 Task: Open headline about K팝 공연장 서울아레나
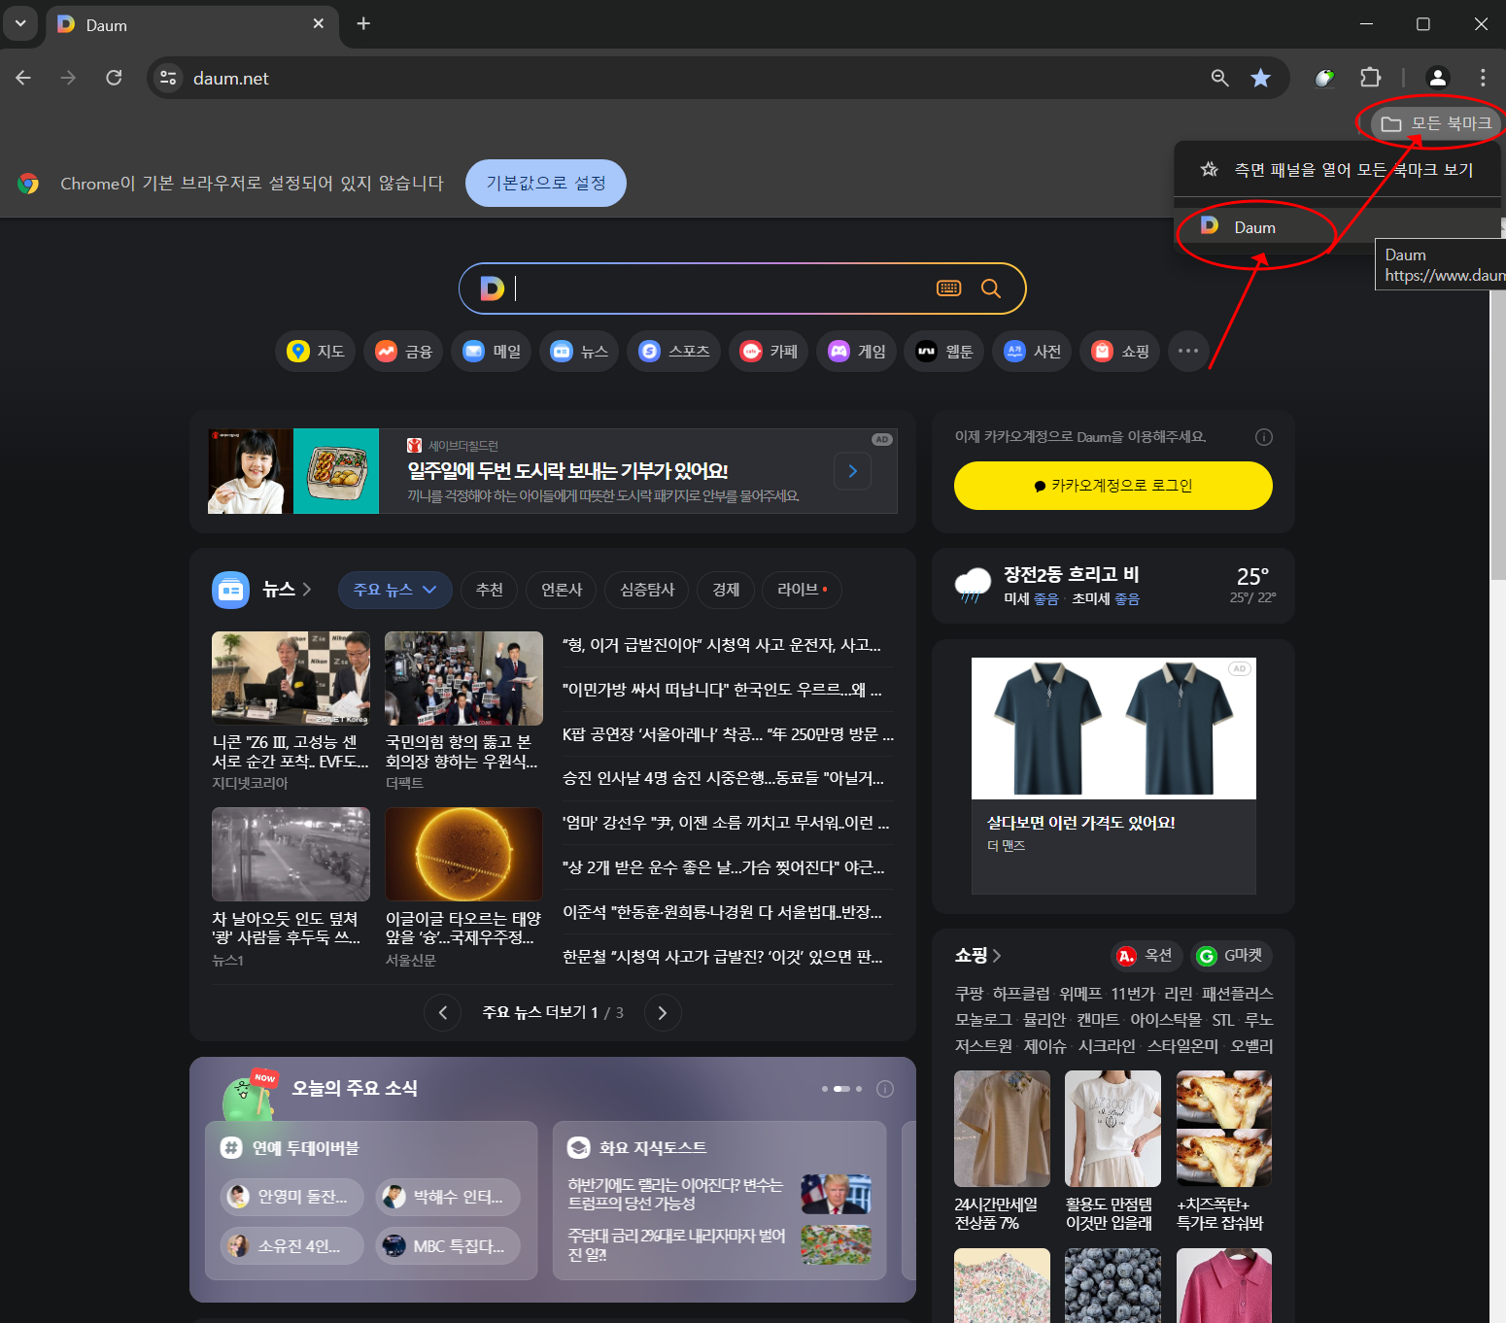[728, 734]
